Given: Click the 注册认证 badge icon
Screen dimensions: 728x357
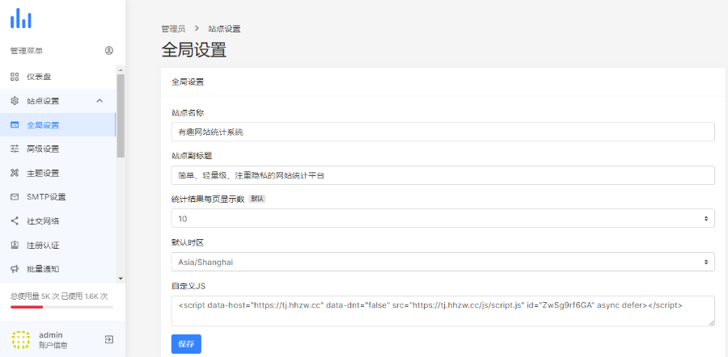Looking at the screenshot, I should [x=15, y=245].
